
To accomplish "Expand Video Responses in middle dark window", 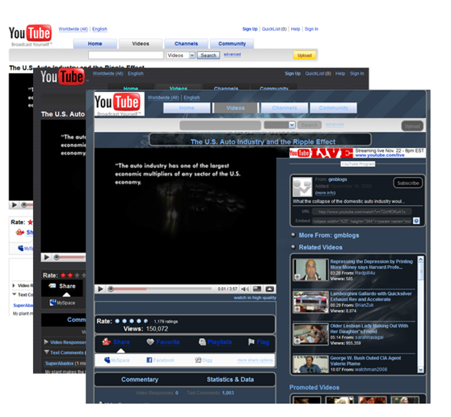I will click(x=46, y=342).
